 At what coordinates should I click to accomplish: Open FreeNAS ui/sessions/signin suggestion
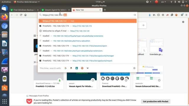click(87, 46)
